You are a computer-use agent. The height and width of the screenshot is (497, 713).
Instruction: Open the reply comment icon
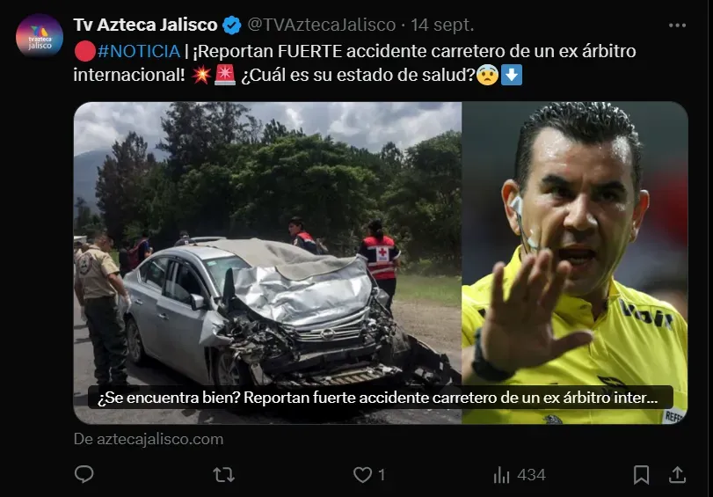click(x=84, y=474)
